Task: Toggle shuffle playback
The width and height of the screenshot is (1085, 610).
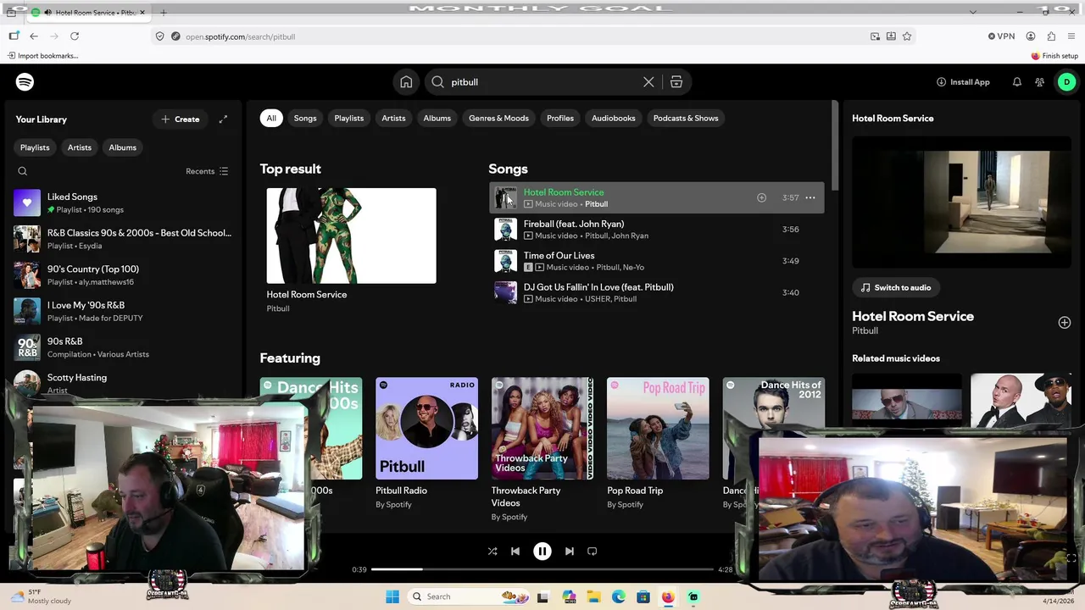Action: [492, 552]
